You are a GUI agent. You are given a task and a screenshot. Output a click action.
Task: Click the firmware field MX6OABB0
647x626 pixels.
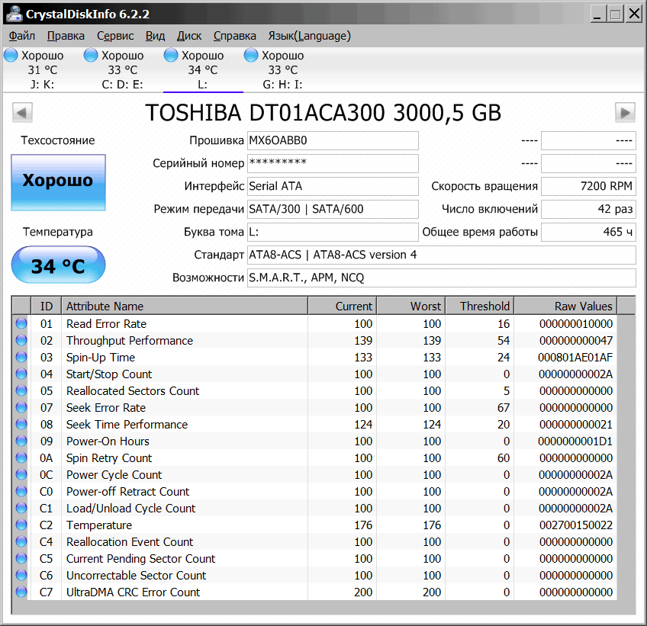point(333,141)
